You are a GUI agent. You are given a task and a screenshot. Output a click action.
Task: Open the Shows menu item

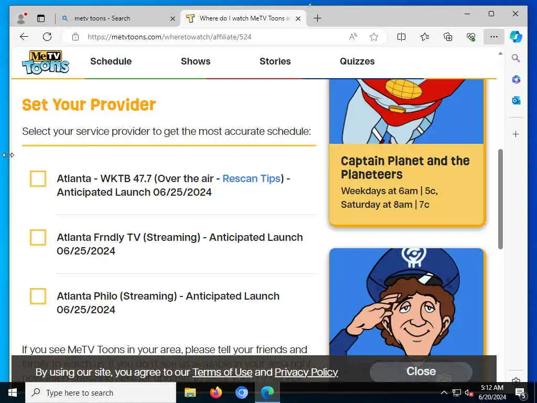point(196,61)
